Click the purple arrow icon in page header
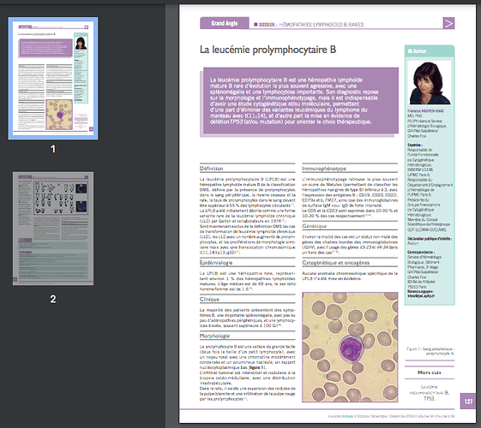Image resolution: width=481 pixels, height=428 pixels. point(448,23)
